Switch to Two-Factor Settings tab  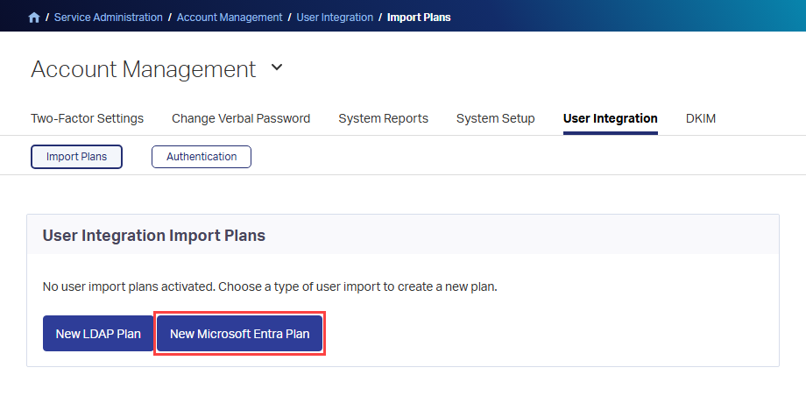88,119
